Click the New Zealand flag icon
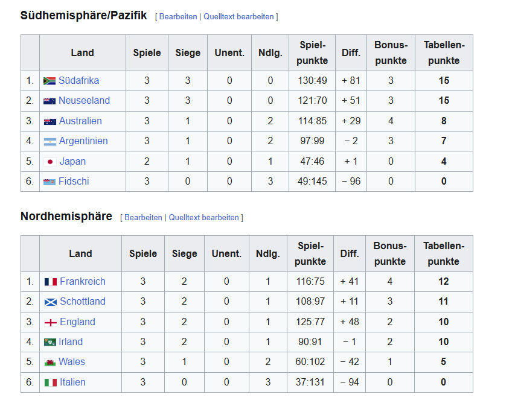515x406 pixels. click(50, 101)
